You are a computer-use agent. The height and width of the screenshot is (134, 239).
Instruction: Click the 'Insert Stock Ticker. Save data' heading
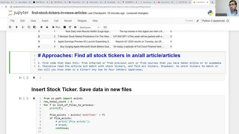coord(81,89)
